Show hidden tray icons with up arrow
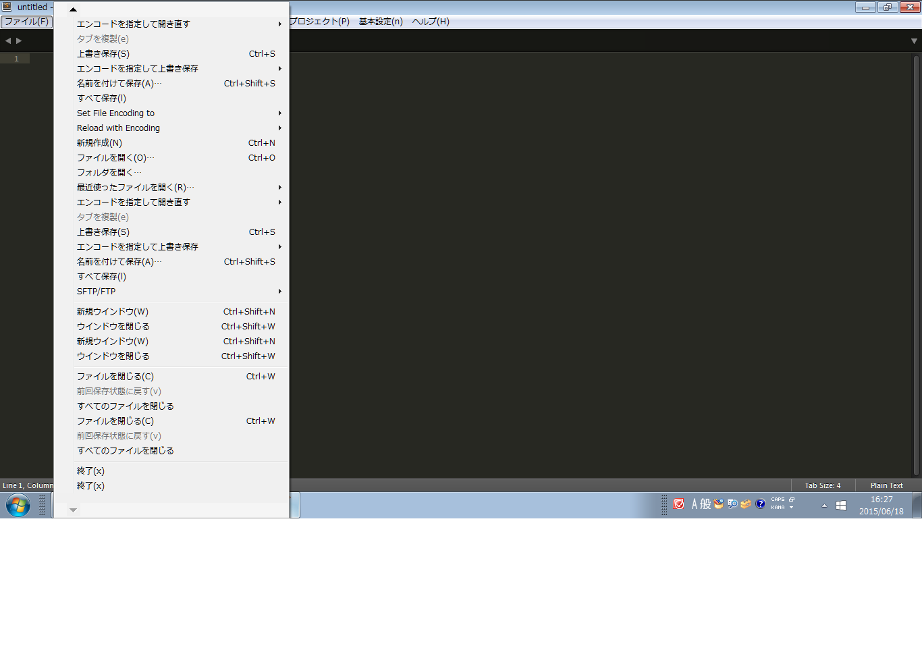Image resolution: width=922 pixels, height=648 pixels. point(824,506)
